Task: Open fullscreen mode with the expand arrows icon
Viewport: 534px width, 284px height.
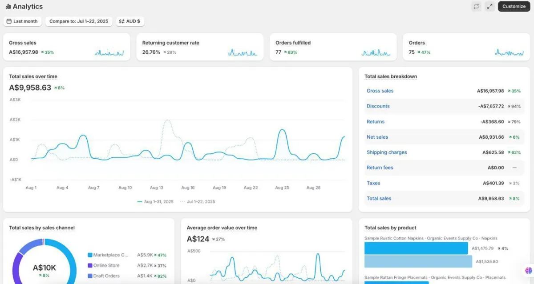Action: click(x=489, y=6)
